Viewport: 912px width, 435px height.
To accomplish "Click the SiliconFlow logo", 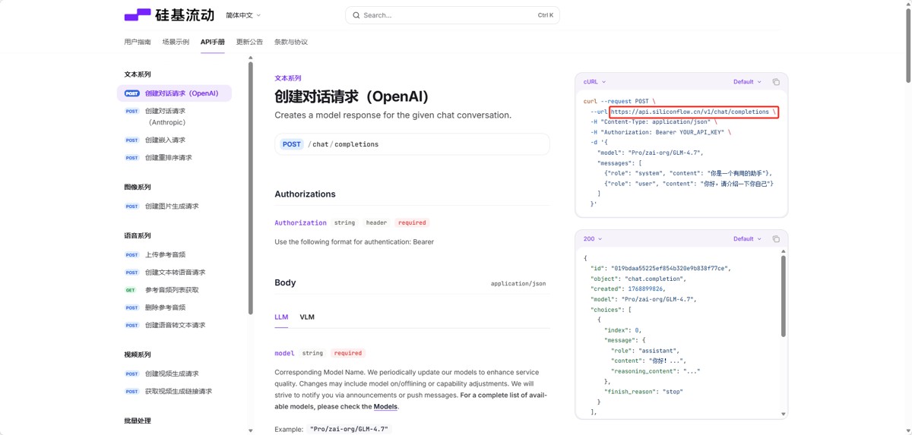I will point(169,15).
